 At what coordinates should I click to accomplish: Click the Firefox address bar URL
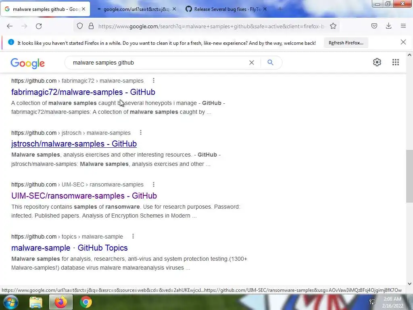pyautogui.click(x=212, y=26)
